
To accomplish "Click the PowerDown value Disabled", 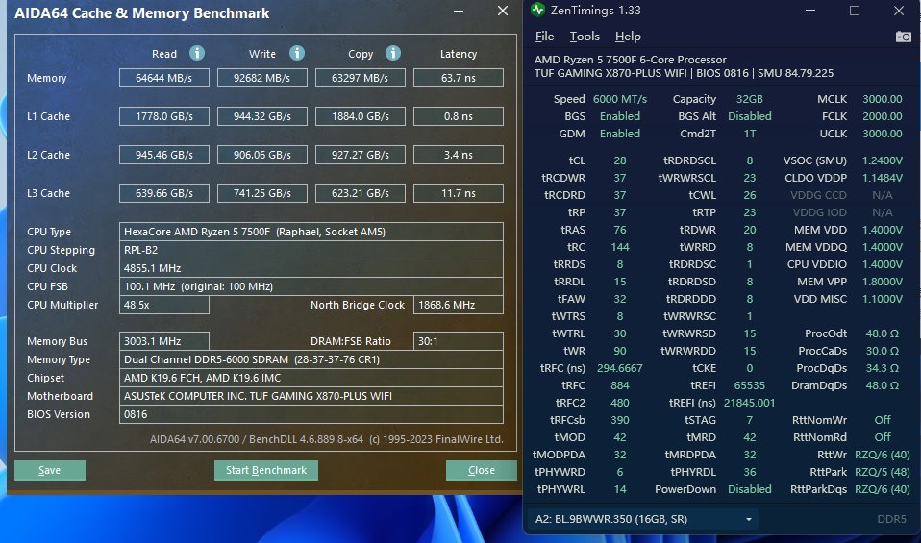I will (750, 489).
